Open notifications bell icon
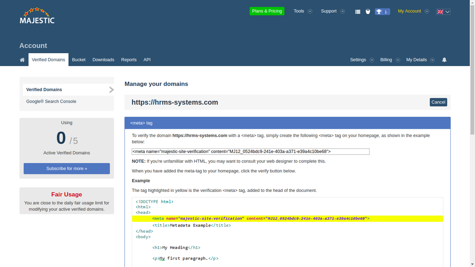The width and height of the screenshot is (475, 267). 444,60
